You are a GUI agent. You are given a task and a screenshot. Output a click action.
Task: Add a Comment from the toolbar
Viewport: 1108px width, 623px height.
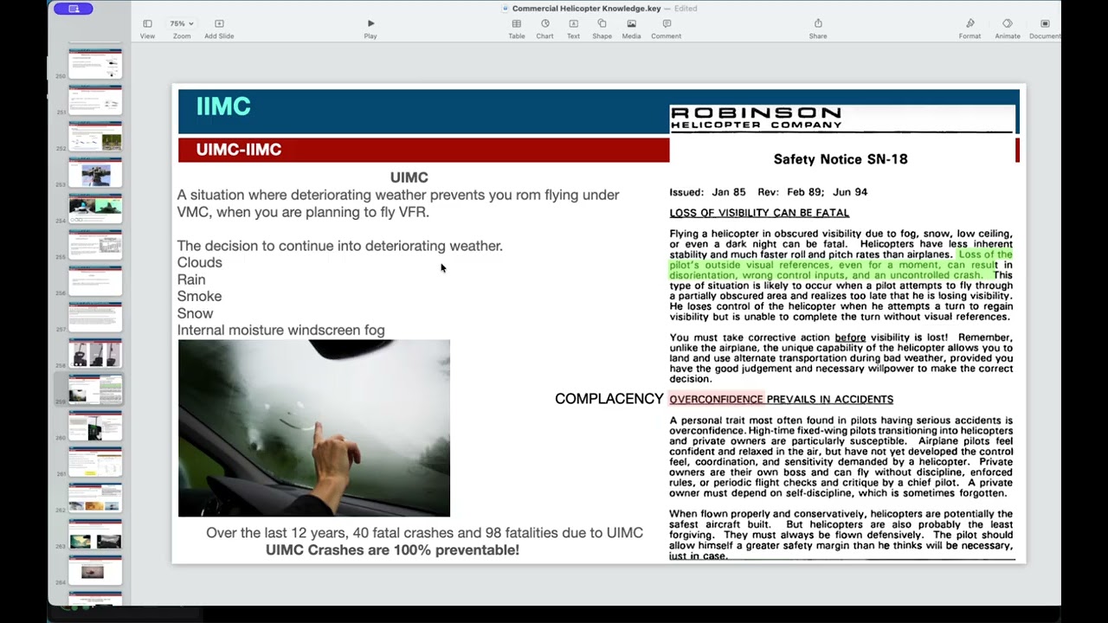click(x=666, y=29)
